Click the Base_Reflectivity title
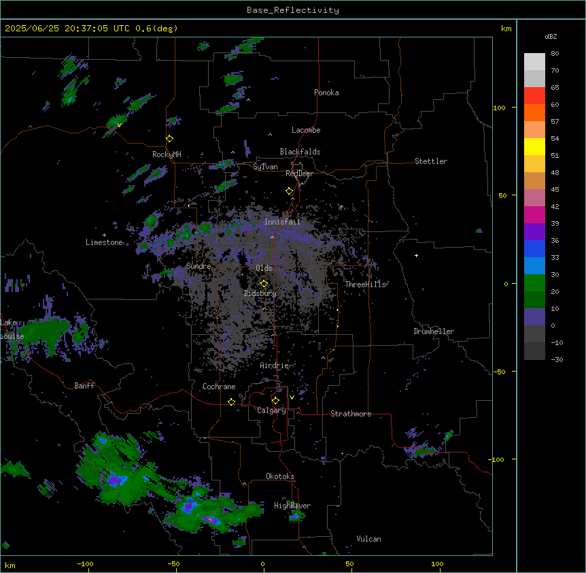Screen dimensions: 586x573 (x=293, y=10)
